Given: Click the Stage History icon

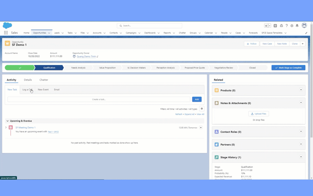Looking at the screenshot, I should (217, 157).
